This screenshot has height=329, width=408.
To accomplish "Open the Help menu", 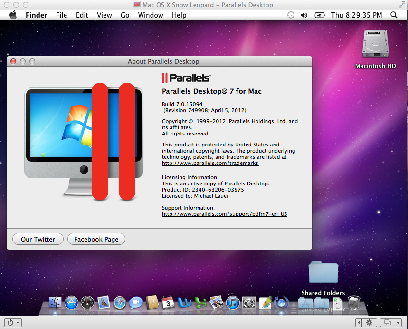I will tap(179, 15).
